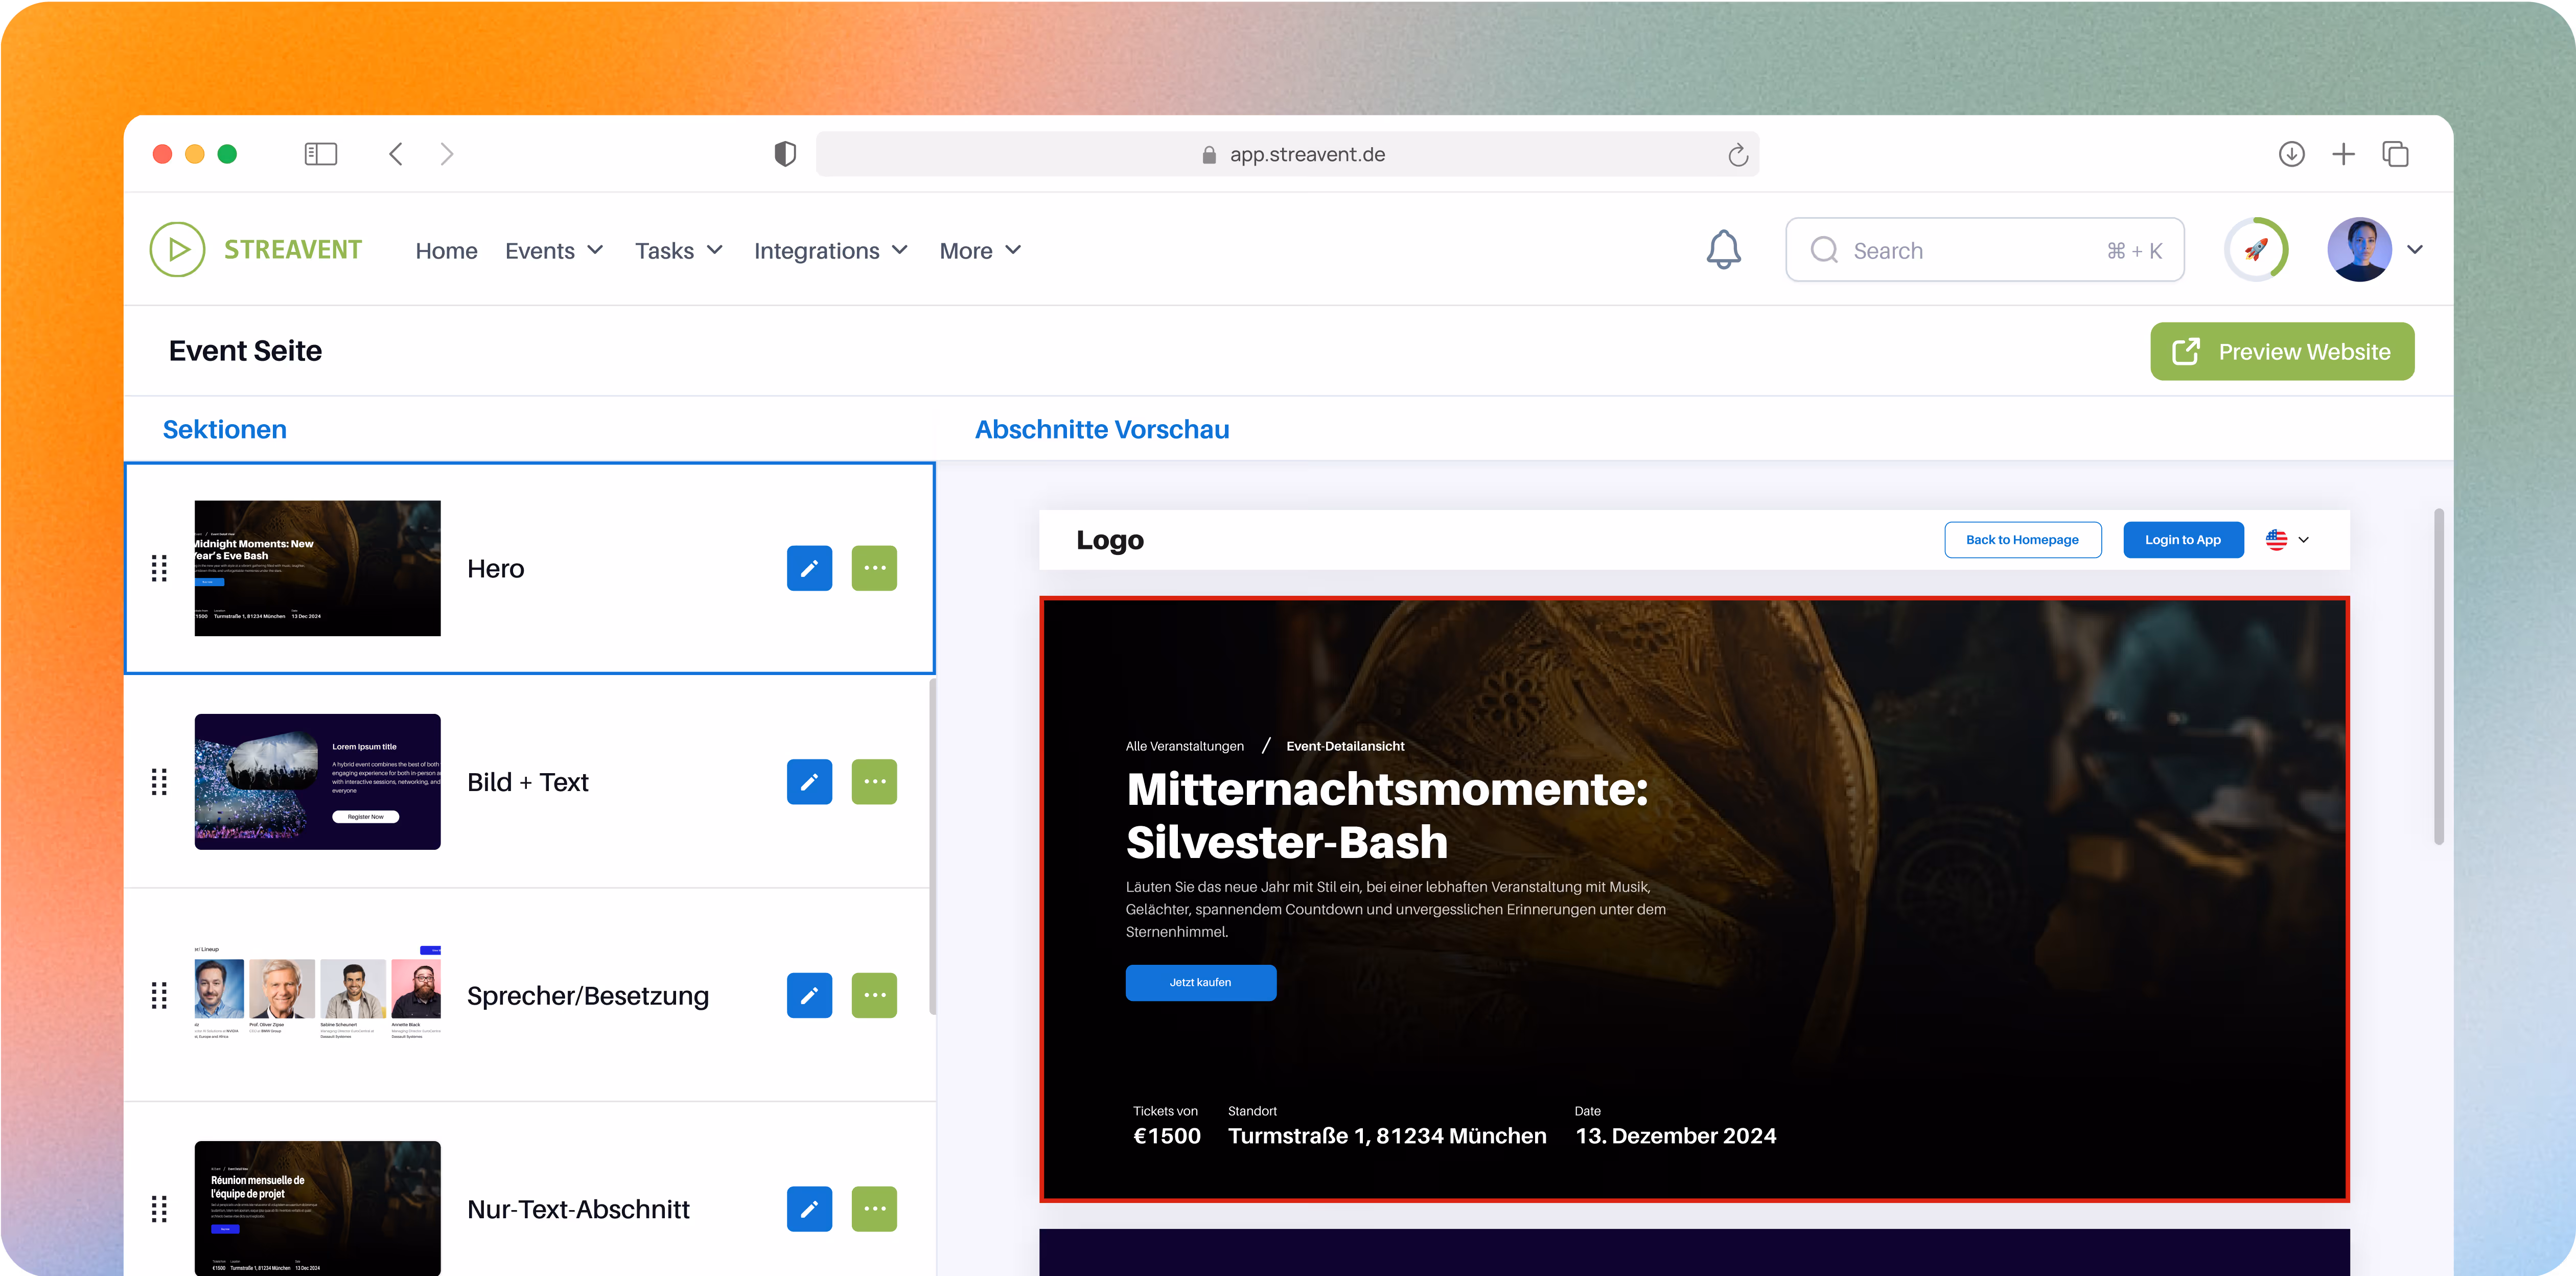The height and width of the screenshot is (1276, 2576).
Task: Open a new tab with plus icon
Action: click(2343, 154)
